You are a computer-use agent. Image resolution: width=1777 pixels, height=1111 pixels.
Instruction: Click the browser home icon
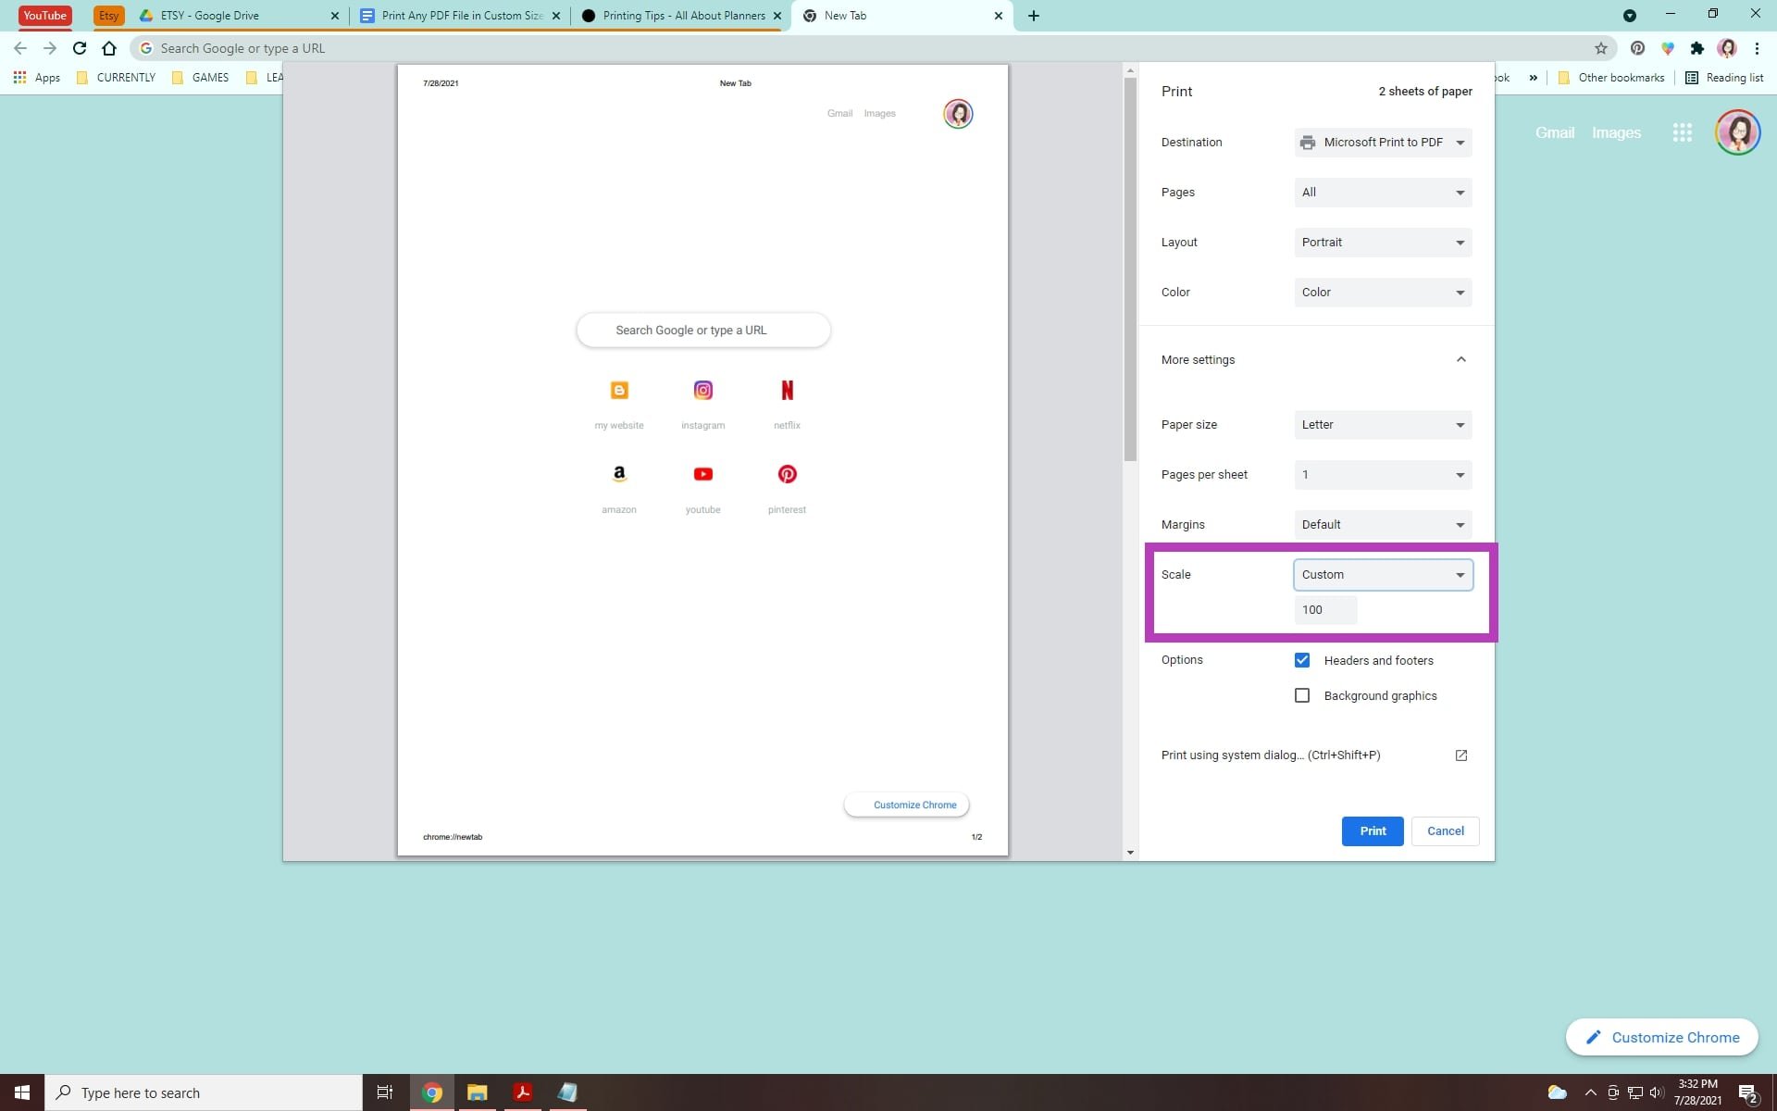109,48
